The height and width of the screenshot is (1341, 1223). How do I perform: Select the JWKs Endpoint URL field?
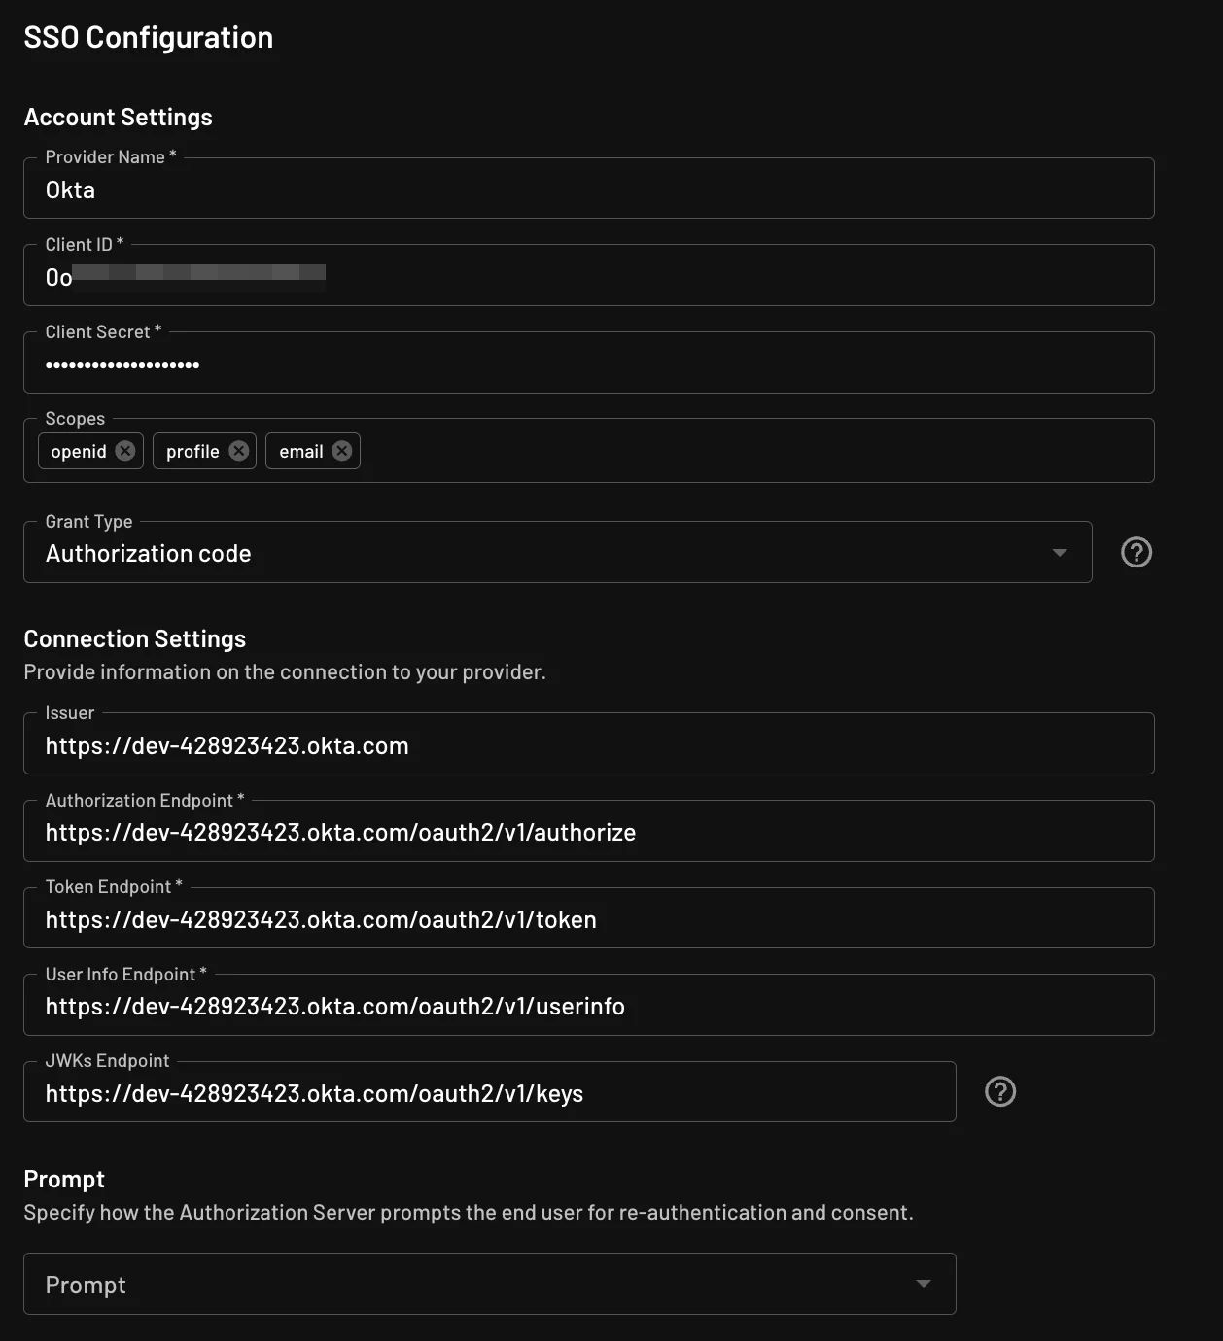(x=490, y=1091)
